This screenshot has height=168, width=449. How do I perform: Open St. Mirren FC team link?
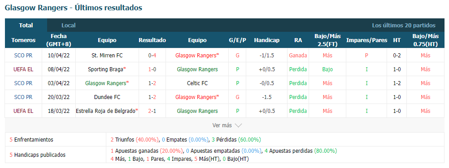(107, 56)
